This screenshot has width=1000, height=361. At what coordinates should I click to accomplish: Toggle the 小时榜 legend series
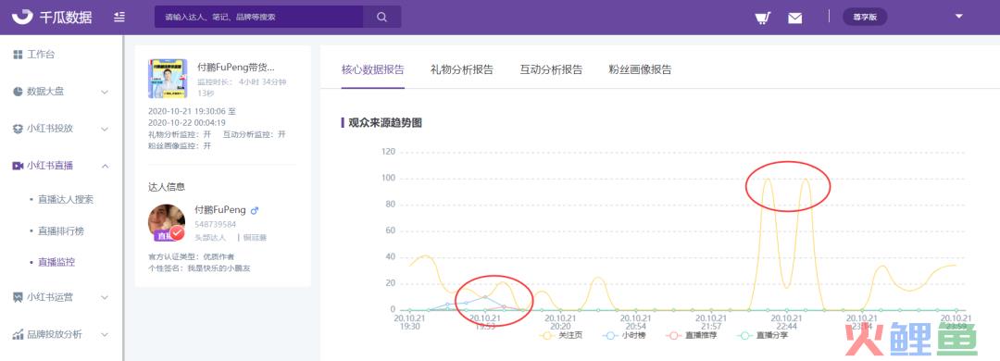coord(624,335)
